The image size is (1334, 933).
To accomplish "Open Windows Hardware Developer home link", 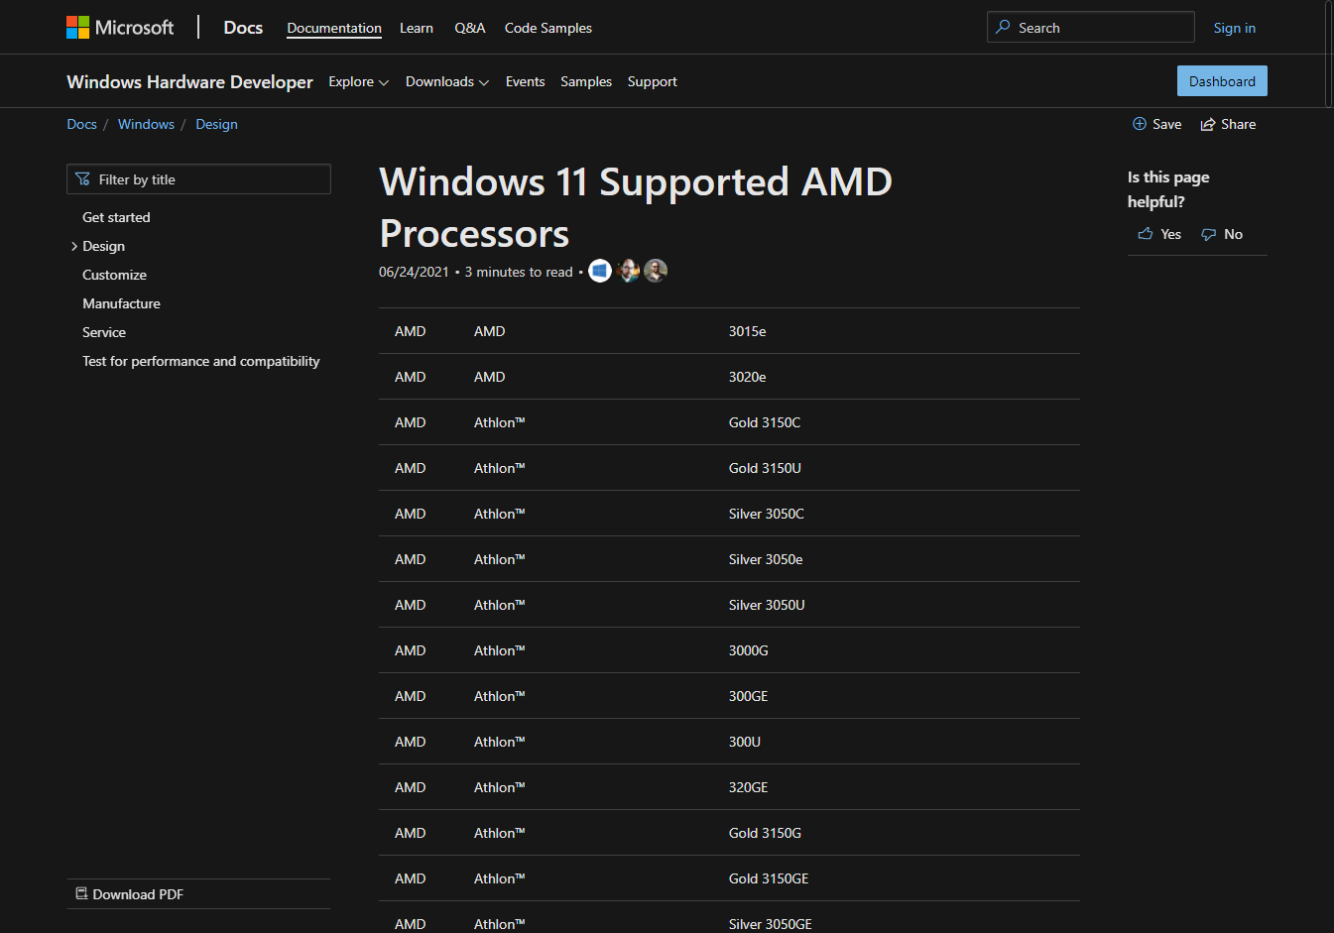I will 189,81.
